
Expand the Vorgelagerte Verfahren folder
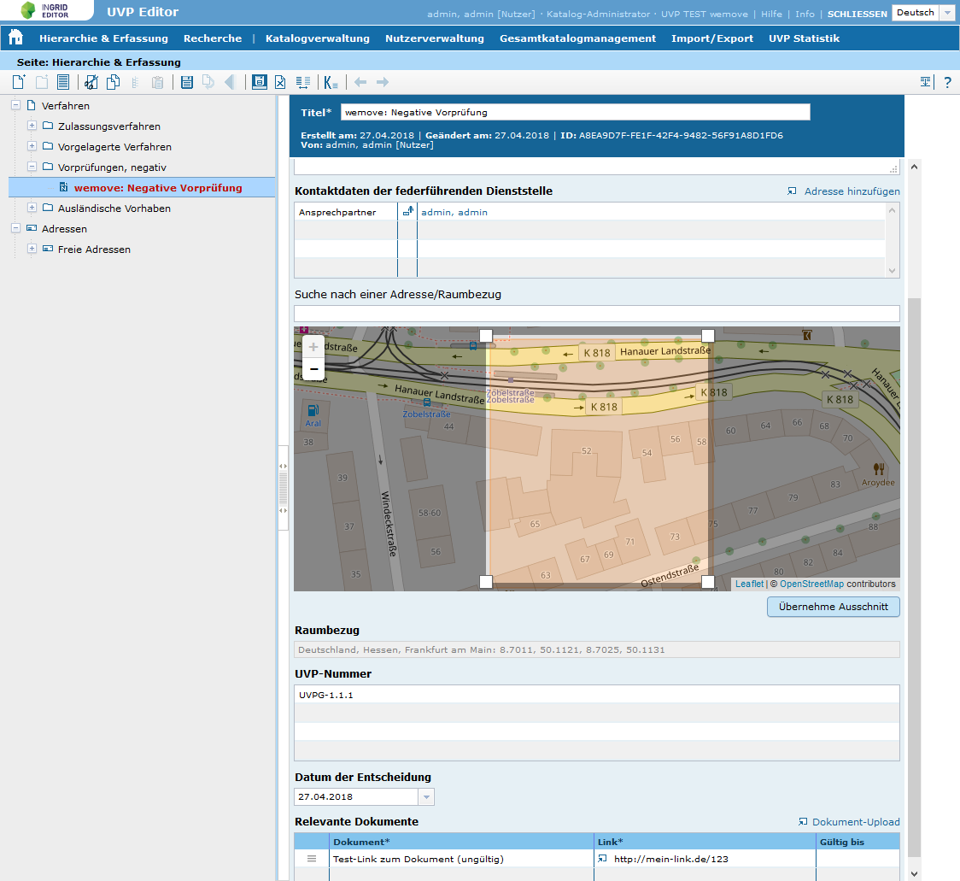pos(32,146)
